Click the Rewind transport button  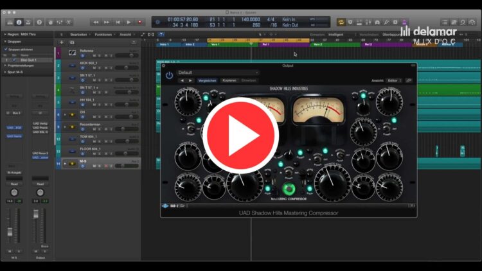96,22
